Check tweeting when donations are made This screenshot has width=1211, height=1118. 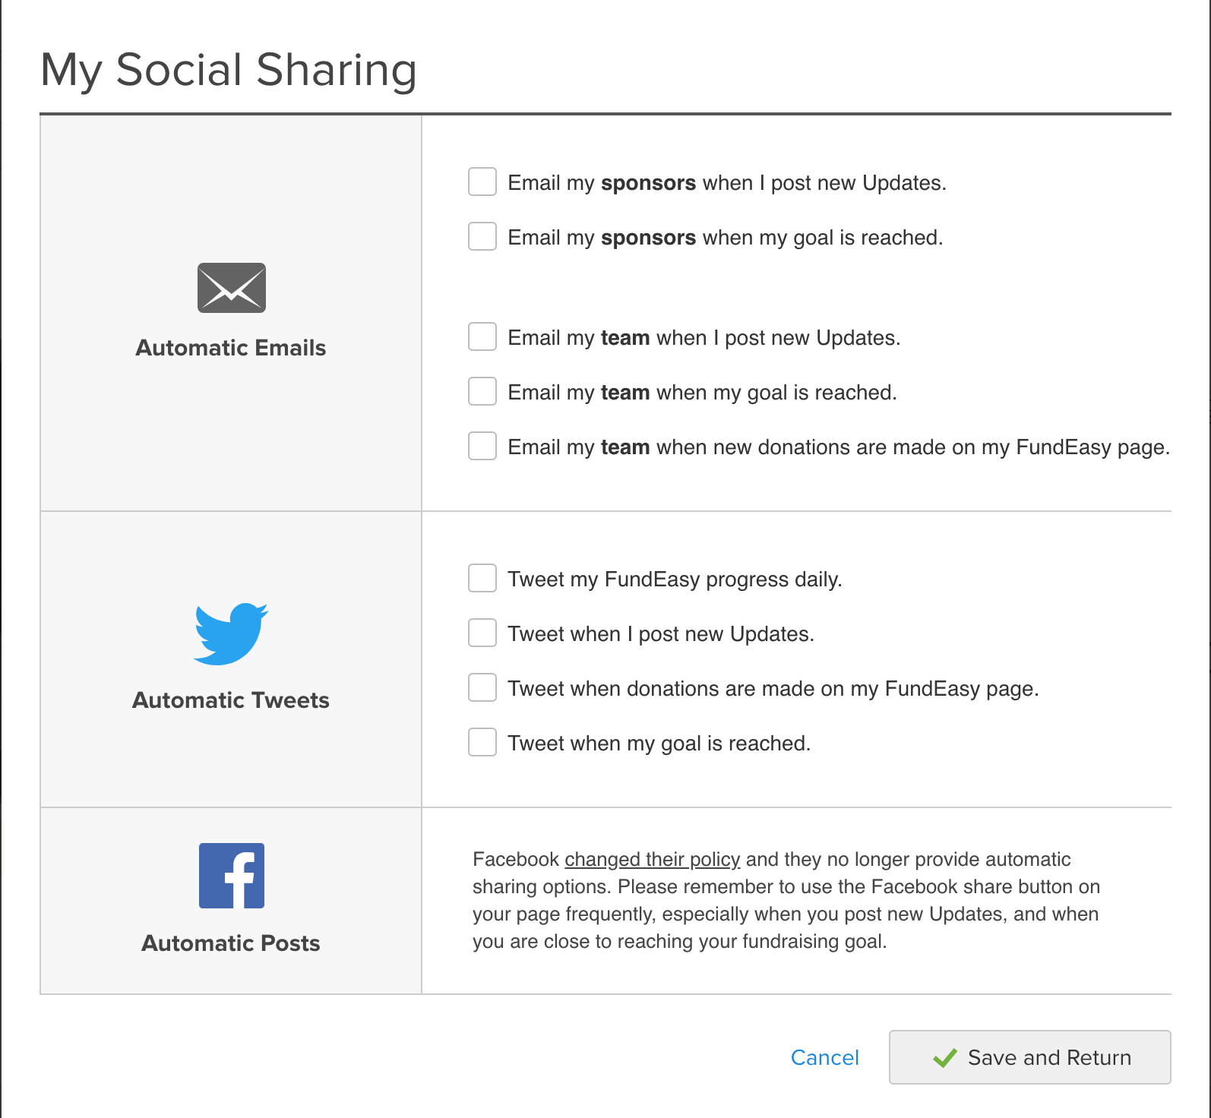pyautogui.click(x=482, y=688)
